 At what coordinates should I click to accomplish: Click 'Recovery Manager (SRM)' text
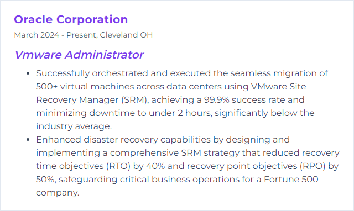point(91,100)
